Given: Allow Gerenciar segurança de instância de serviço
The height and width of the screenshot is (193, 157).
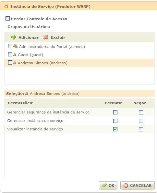Looking at the screenshot, I should pos(115,112).
